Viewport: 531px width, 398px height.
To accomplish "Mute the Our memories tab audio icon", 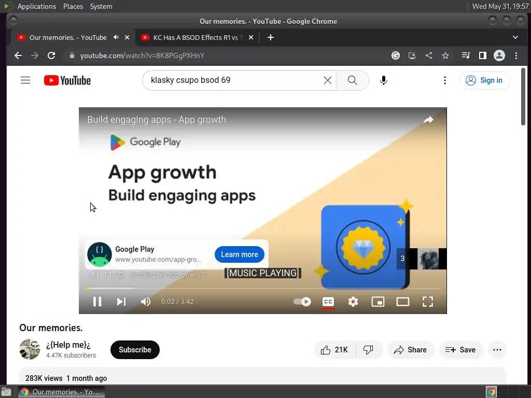I will tap(116, 37).
